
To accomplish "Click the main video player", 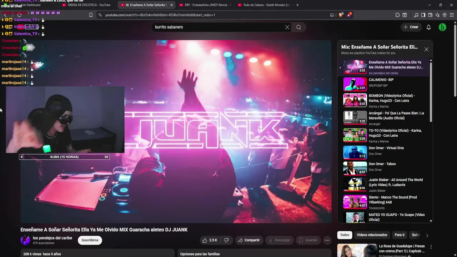I will 176,131.
